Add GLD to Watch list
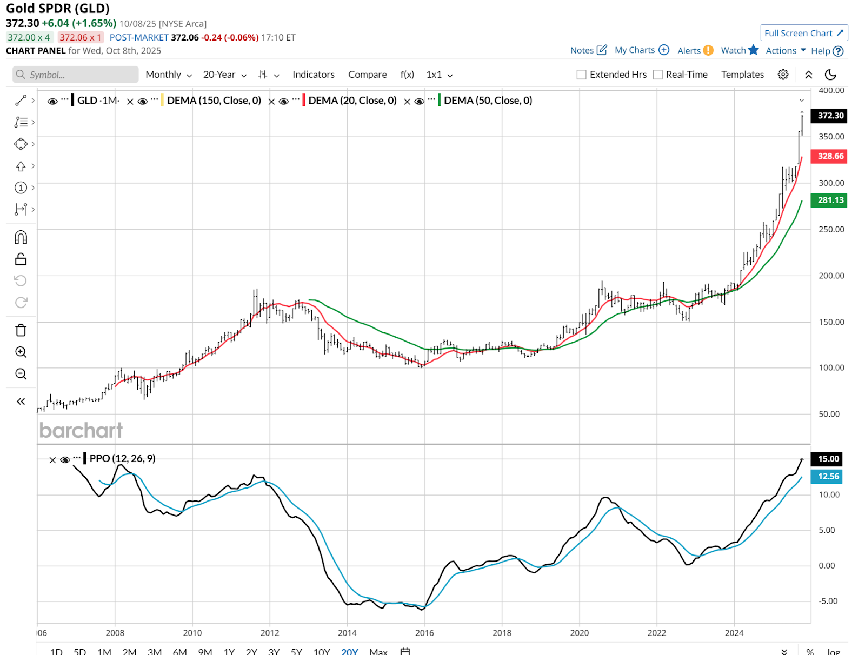This screenshot has height=655, width=865. (x=740, y=50)
